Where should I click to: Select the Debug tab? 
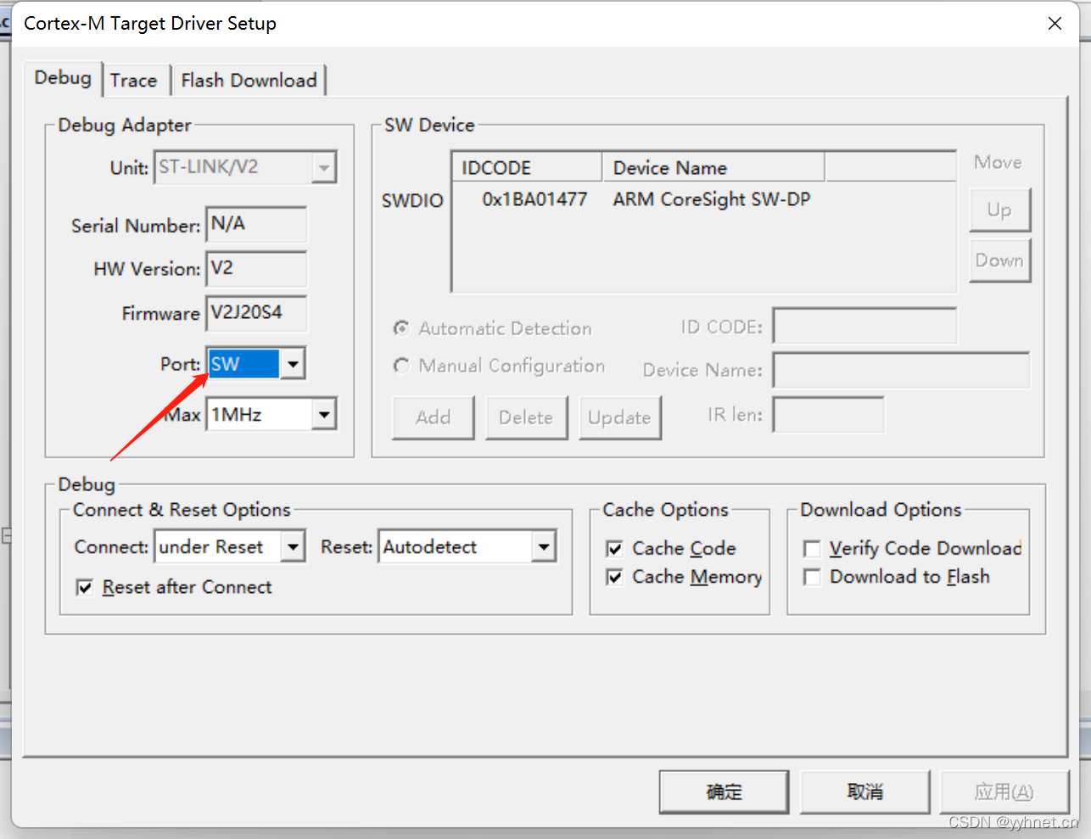pyautogui.click(x=63, y=78)
